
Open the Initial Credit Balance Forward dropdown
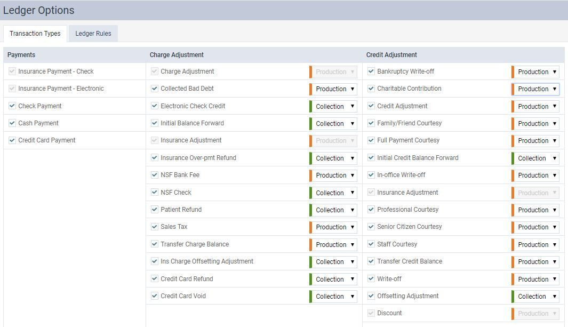[x=536, y=158]
